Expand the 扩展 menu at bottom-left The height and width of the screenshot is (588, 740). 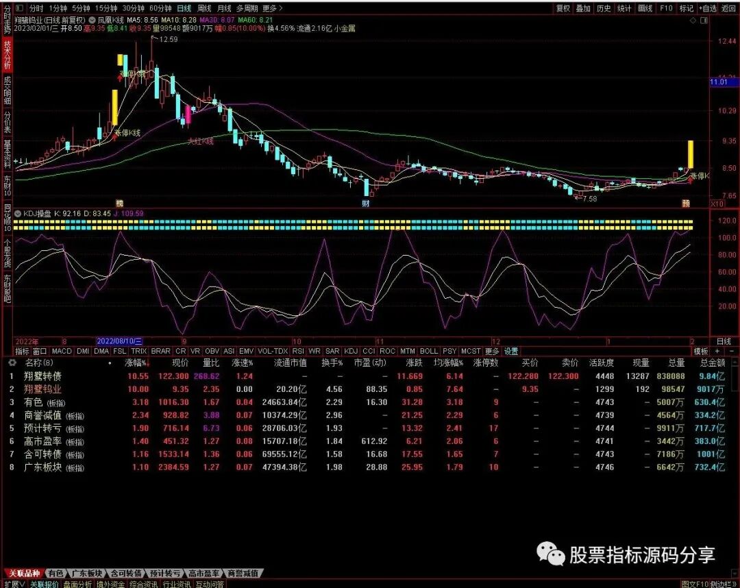tap(14, 584)
